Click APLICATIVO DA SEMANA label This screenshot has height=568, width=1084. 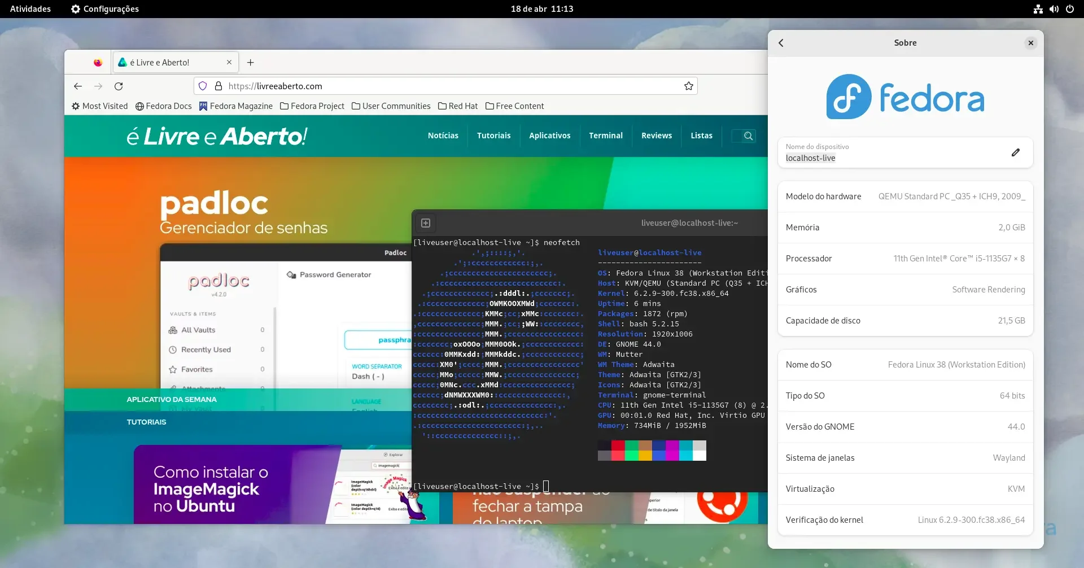pyautogui.click(x=172, y=400)
